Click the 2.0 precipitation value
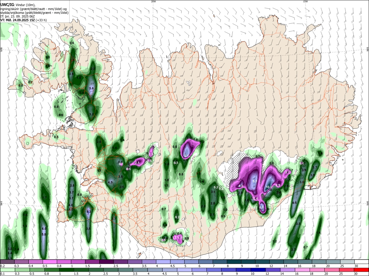The width and height of the screenshot is (369, 276). 99,142
